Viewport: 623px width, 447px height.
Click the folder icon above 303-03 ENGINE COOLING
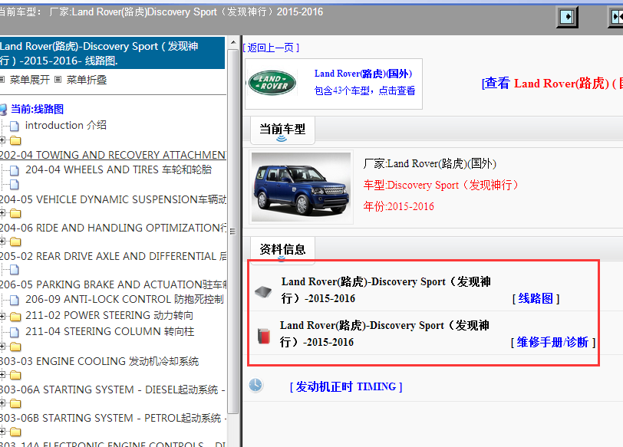point(15,347)
